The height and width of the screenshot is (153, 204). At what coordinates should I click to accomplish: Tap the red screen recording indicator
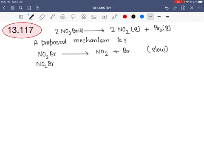tap(178, 2)
